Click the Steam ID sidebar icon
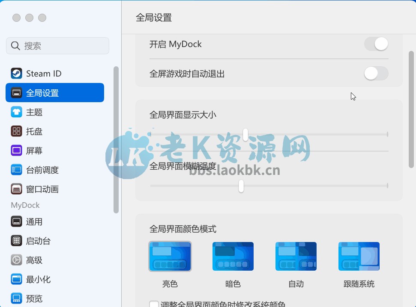416x307 pixels. coord(16,74)
